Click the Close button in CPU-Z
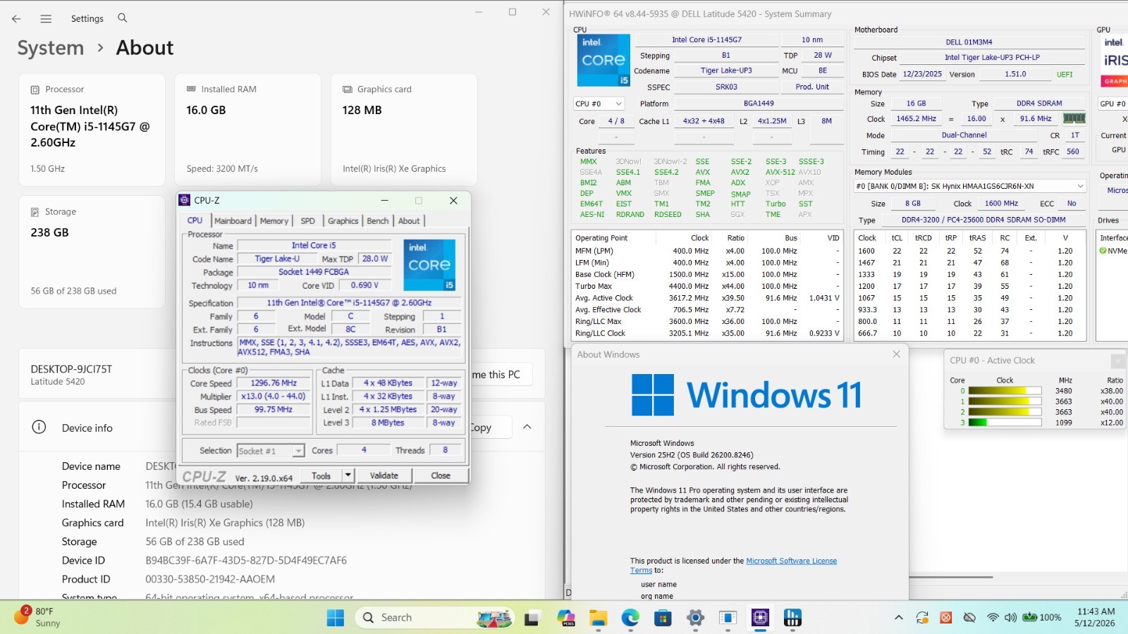 441,476
